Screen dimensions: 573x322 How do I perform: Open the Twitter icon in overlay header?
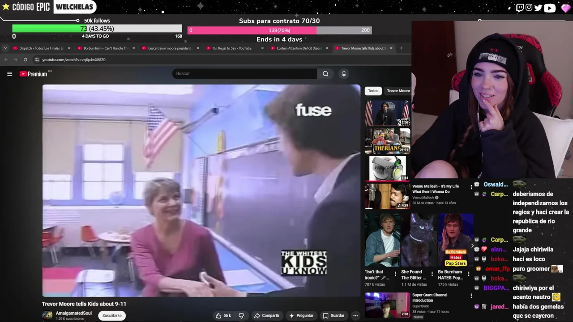[x=538, y=7]
